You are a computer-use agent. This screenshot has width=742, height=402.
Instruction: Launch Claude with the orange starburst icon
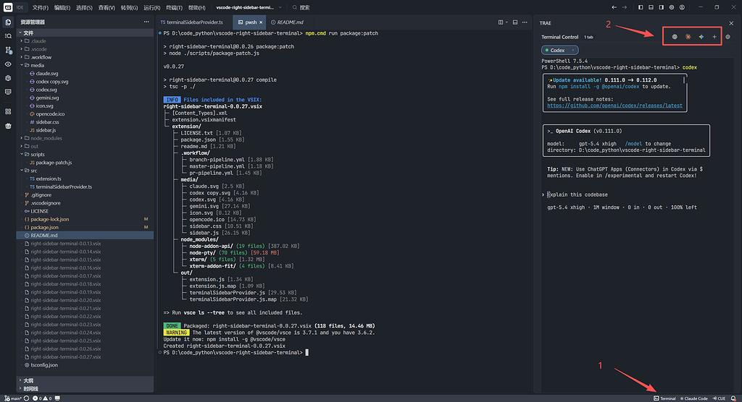click(x=688, y=37)
